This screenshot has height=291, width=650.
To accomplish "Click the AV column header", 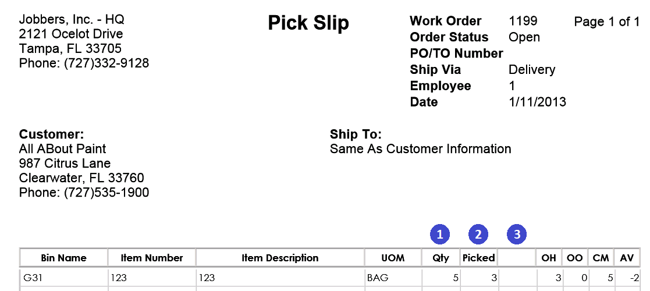I will tap(627, 258).
